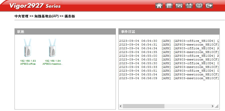Open the book manual icon

point(199,6)
